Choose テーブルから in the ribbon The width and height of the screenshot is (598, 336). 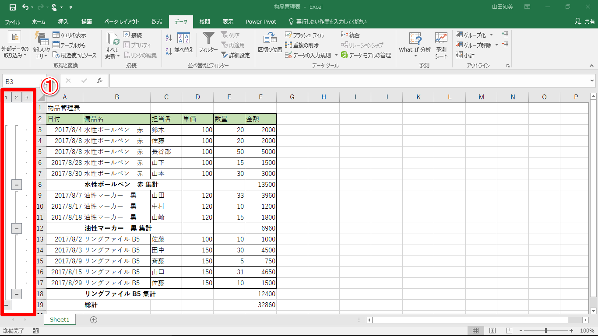pyautogui.click(x=69, y=45)
